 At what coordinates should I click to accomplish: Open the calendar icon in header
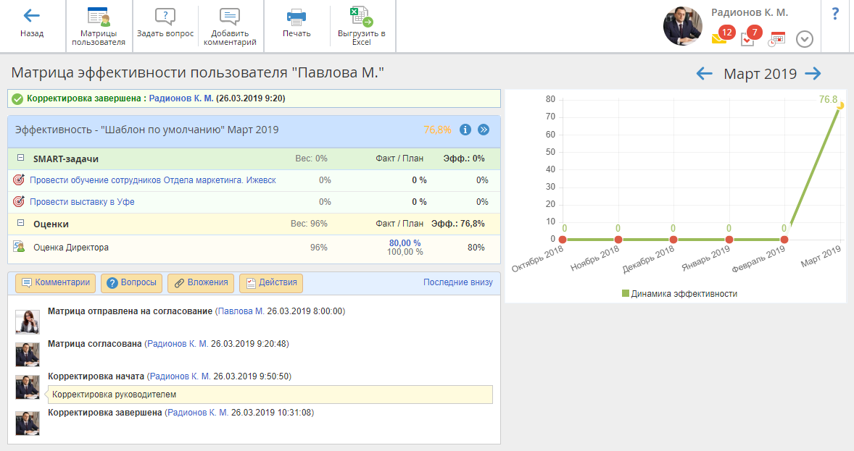click(777, 38)
